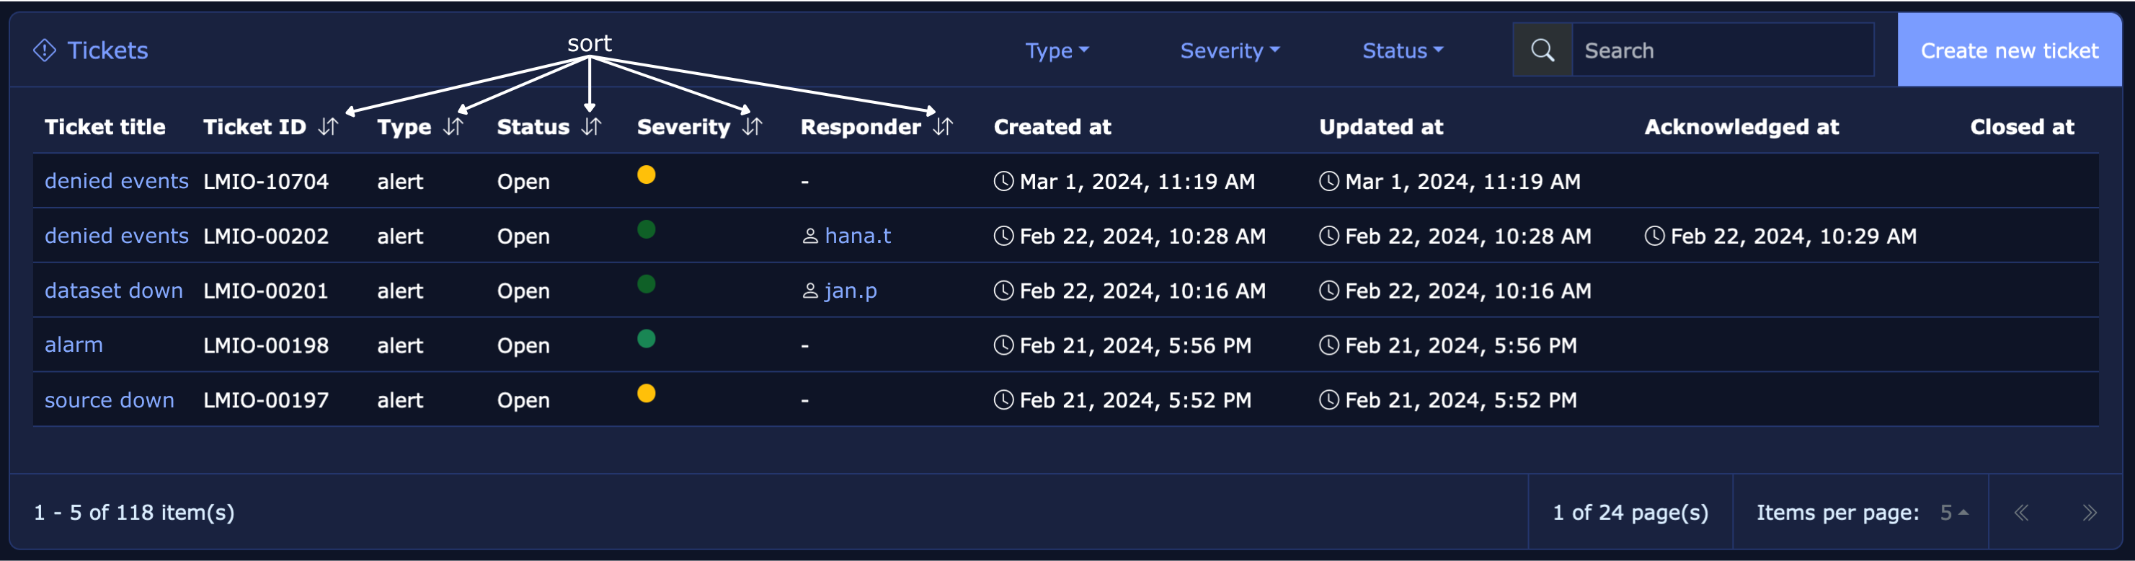
Task: Click yellow severity dot for LMIO-10704
Action: click(647, 175)
